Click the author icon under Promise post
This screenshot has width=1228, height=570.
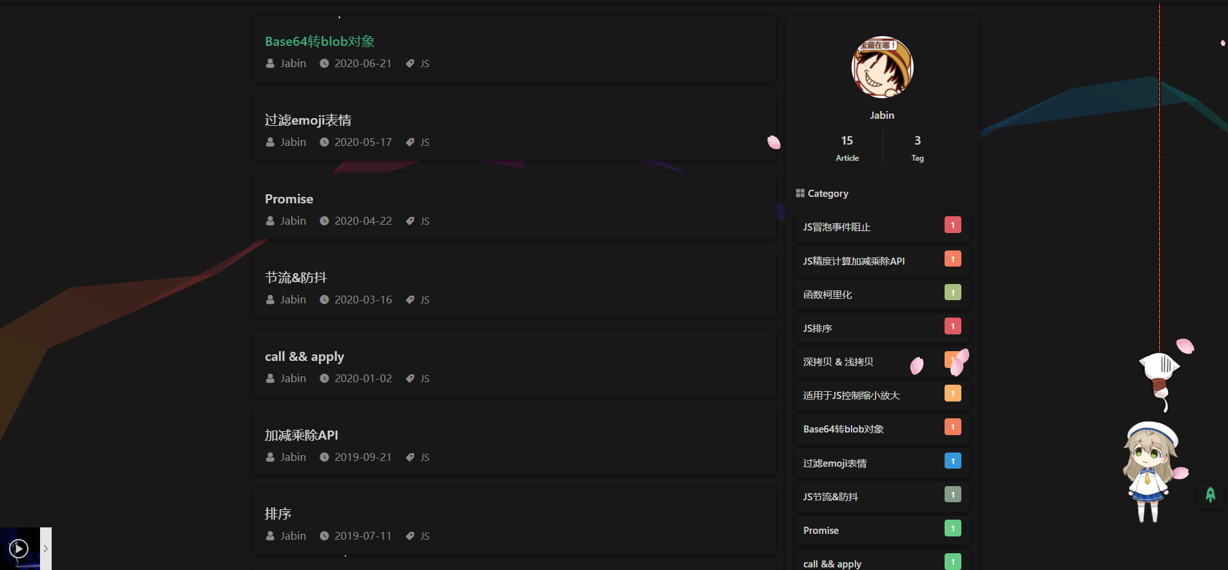point(270,221)
